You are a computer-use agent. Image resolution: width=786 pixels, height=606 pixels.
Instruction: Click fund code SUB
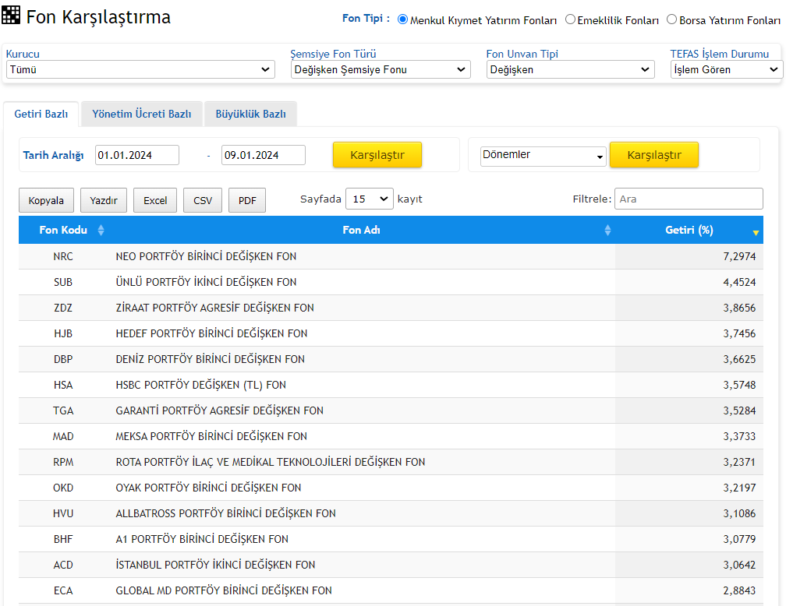click(63, 282)
